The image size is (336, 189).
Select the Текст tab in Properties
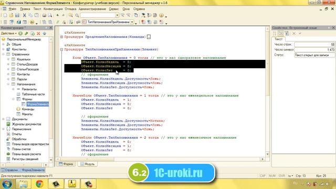(278, 39)
